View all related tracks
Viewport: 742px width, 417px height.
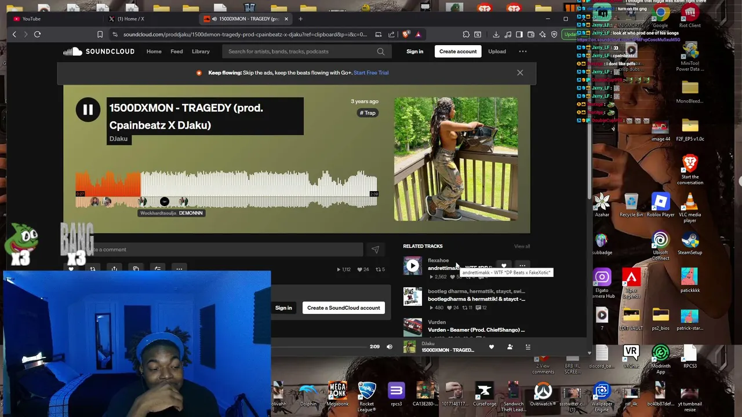click(522, 247)
